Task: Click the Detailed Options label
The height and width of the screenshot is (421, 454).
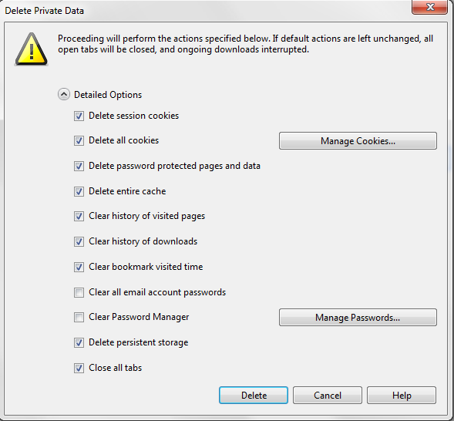Action: tap(108, 95)
